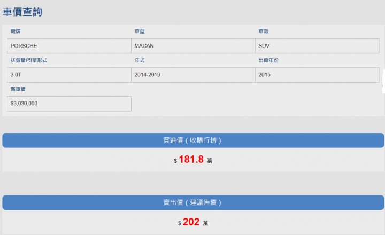Open the model year field showing 2014-2019

pyautogui.click(x=193, y=75)
